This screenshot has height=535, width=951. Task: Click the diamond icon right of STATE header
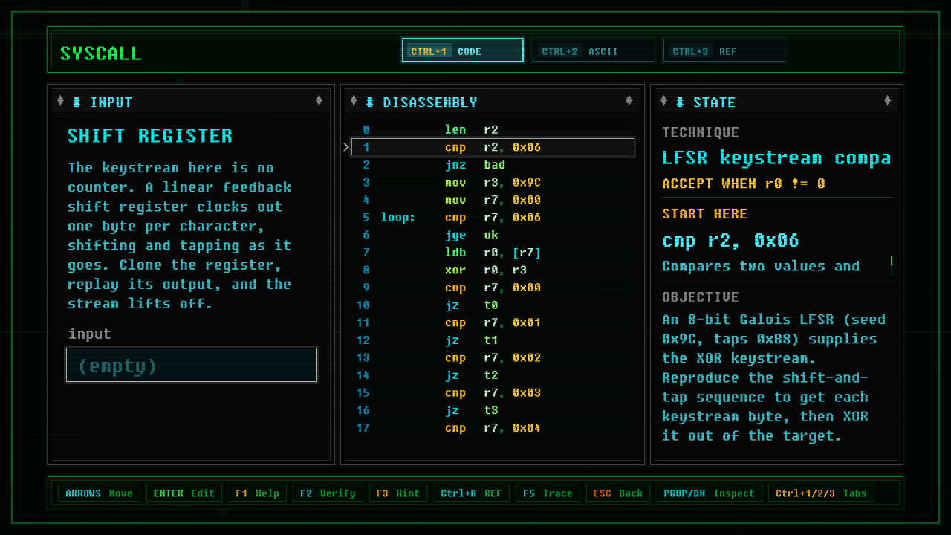tap(888, 101)
